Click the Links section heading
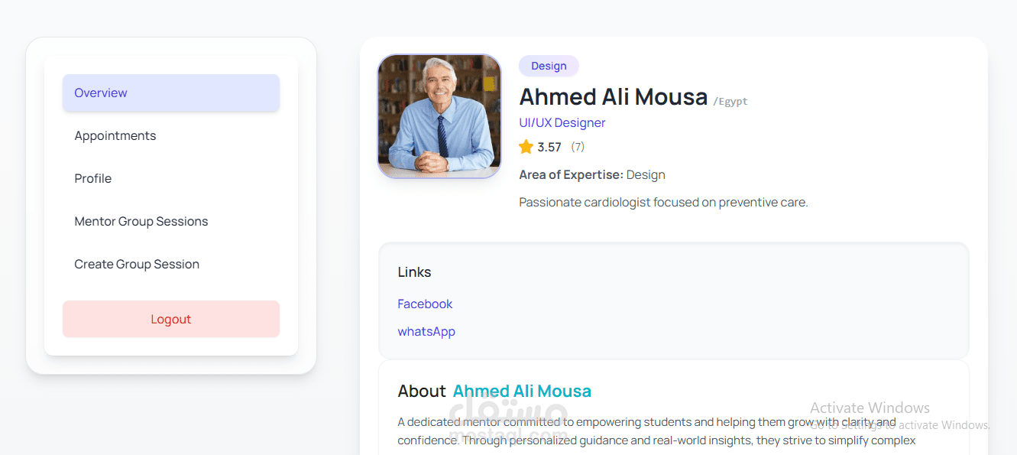 [414, 272]
